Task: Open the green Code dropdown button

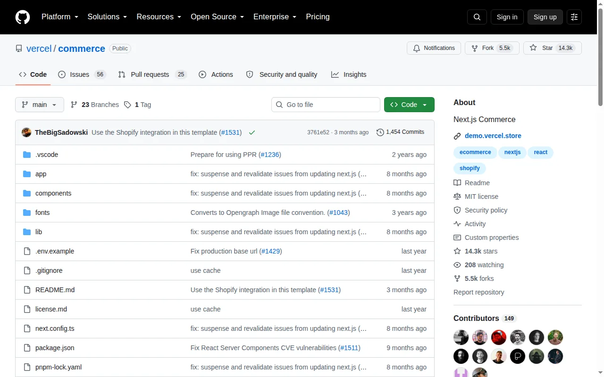Action: (x=409, y=105)
